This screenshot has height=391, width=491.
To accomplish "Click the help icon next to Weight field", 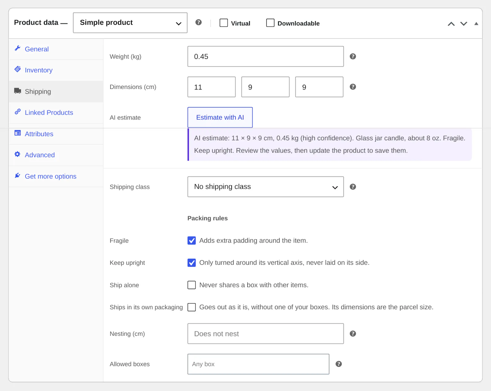I will coord(353,56).
